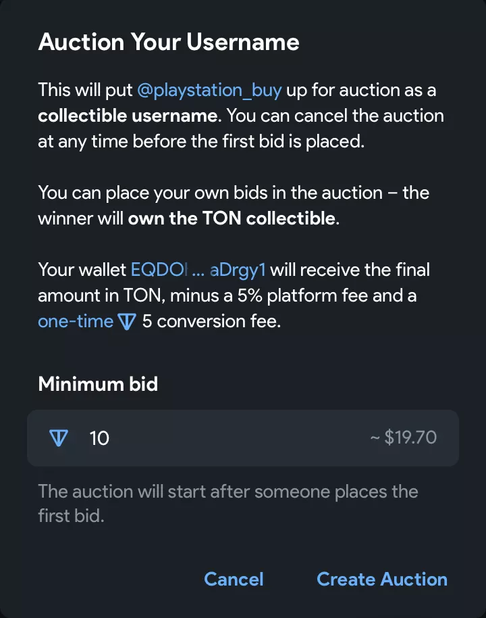The width and height of the screenshot is (486, 618).
Task: Click the 'Auction Your Username' dialog title
Action: point(169,42)
